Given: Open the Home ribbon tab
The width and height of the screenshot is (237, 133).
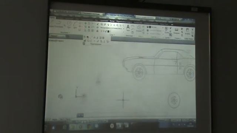Looking at the screenshot, I should [53, 18].
